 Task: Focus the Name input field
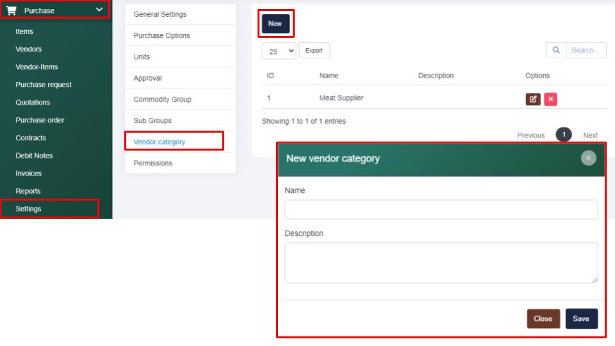pyautogui.click(x=441, y=210)
